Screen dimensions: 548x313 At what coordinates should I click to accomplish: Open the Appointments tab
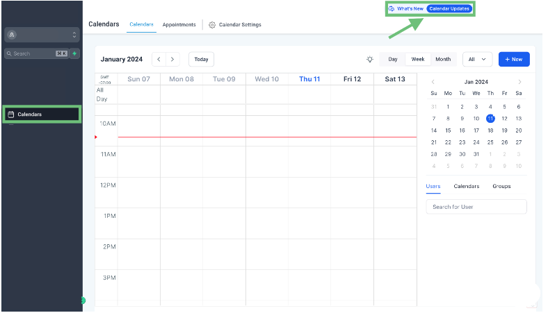pyautogui.click(x=179, y=25)
